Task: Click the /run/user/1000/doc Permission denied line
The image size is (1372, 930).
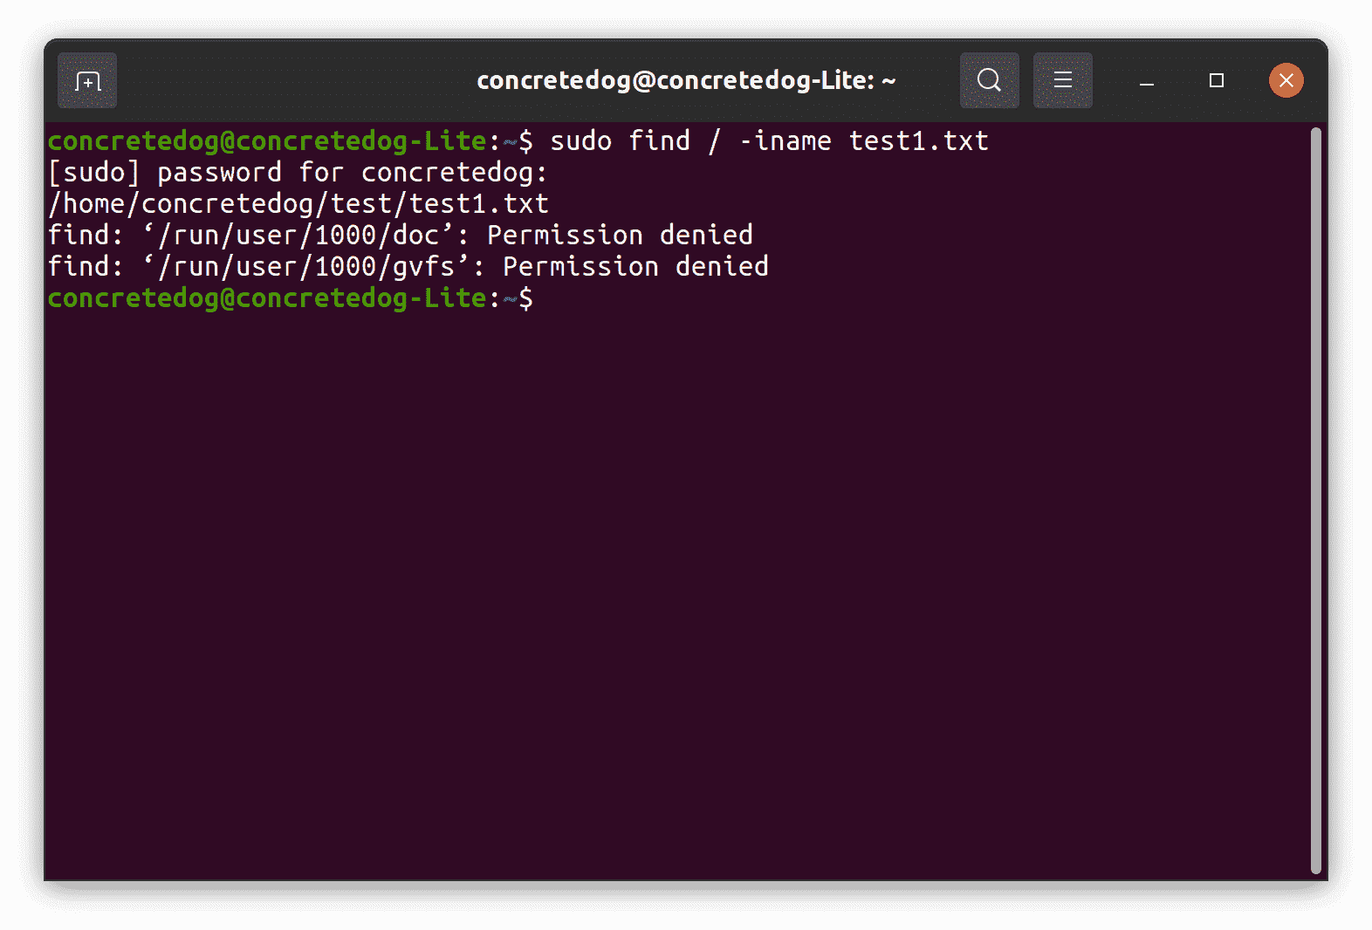Action: tap(401, 235)
